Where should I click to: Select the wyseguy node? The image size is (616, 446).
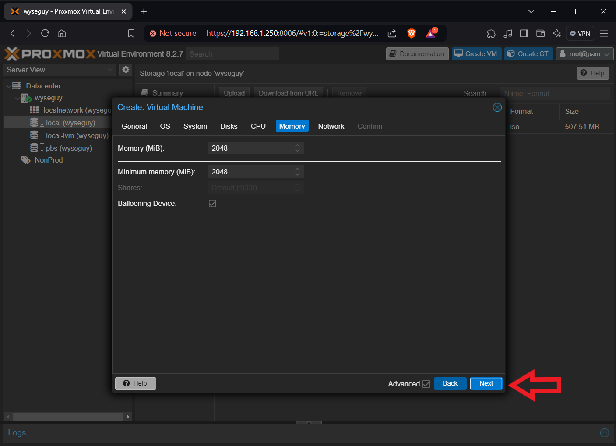pos(49,98)
